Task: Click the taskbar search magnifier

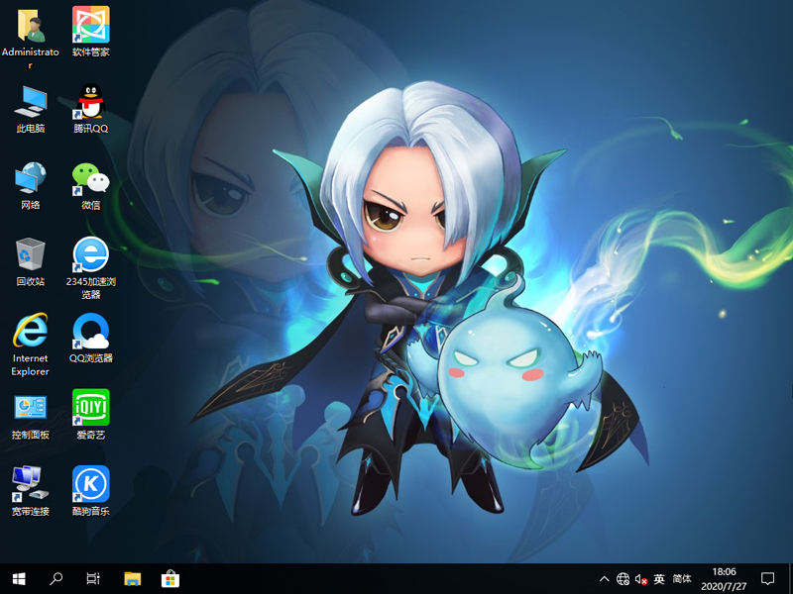Action: [57, 579]
